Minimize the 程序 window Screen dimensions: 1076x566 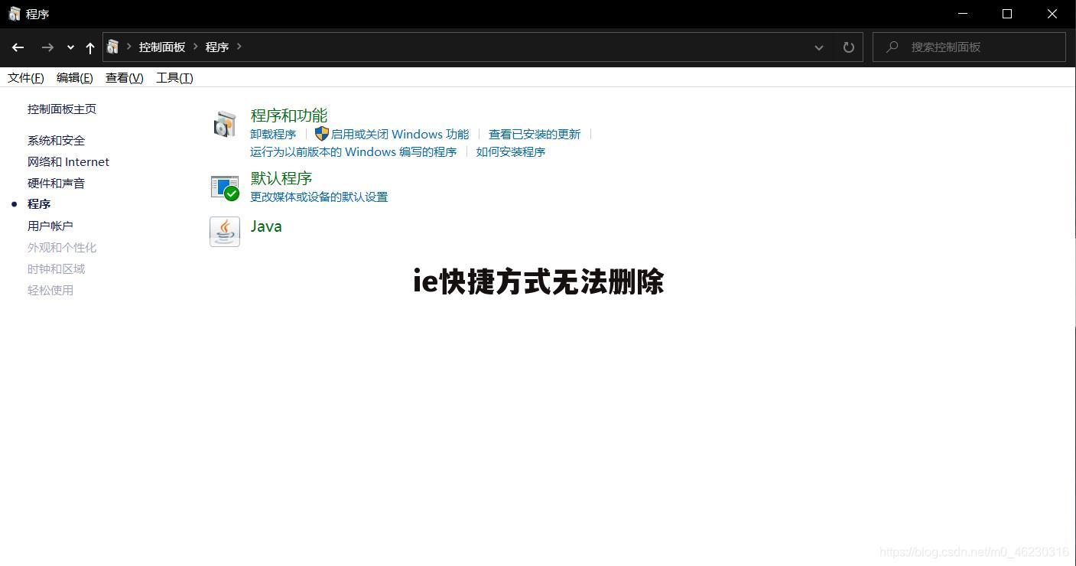click(x=963, y=14)
